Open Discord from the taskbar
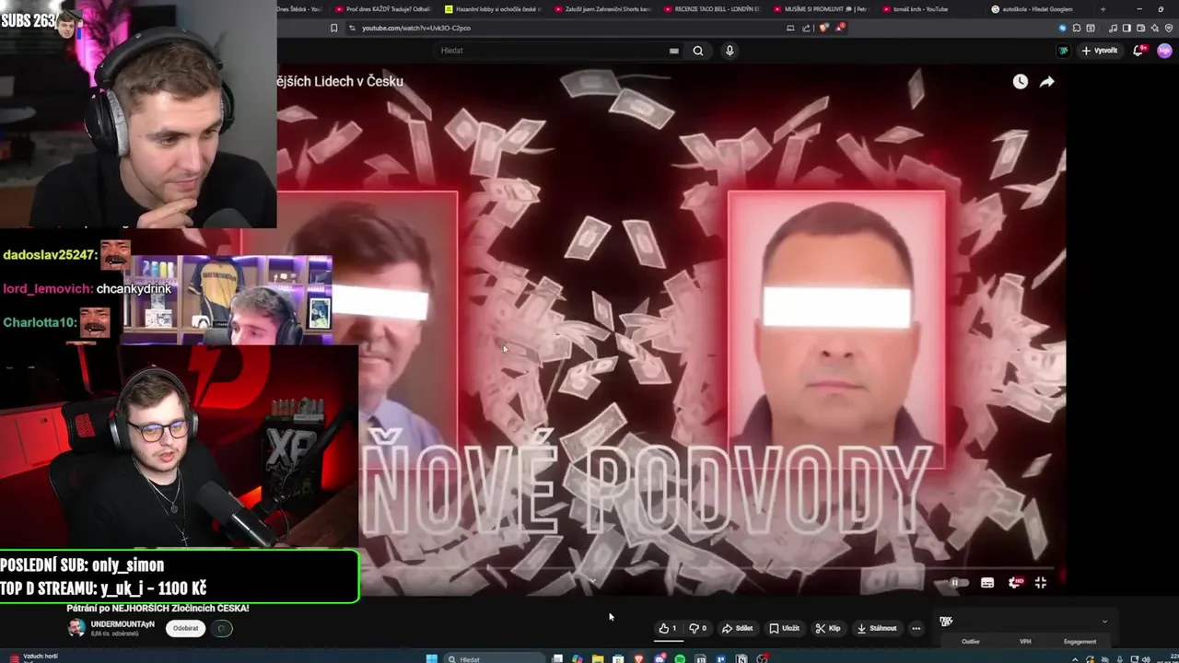 660,658
